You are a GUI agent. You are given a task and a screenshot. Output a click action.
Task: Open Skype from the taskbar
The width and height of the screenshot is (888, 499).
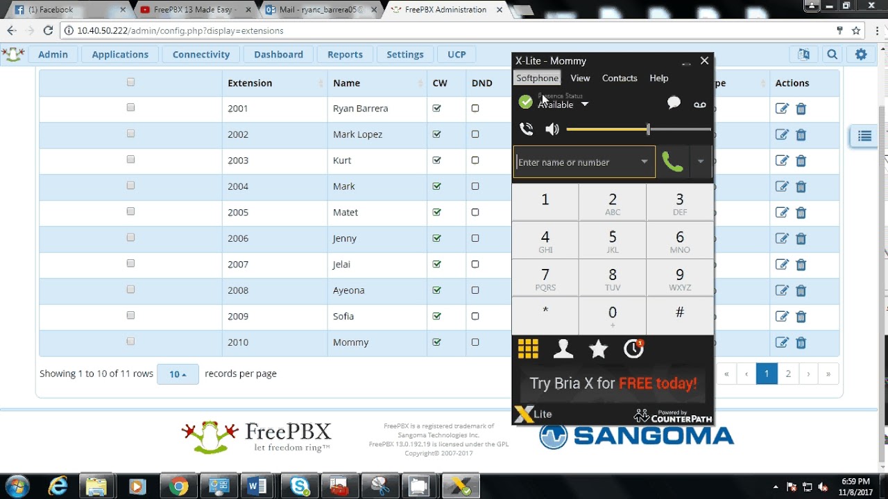click(300, 487)
